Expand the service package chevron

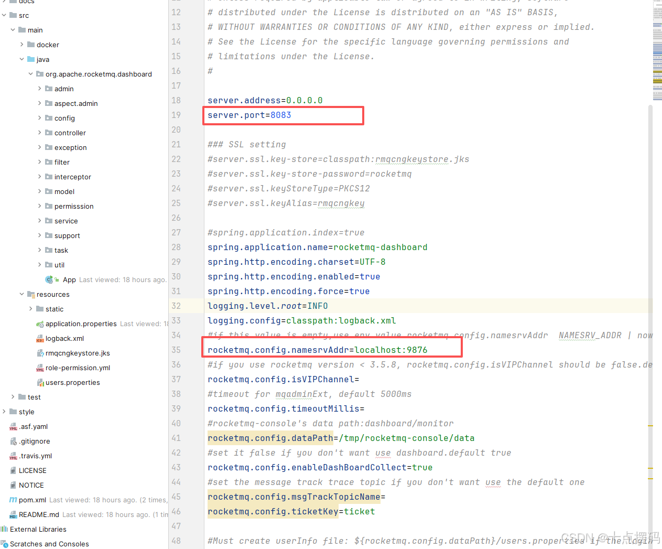[x=40, y=221]
